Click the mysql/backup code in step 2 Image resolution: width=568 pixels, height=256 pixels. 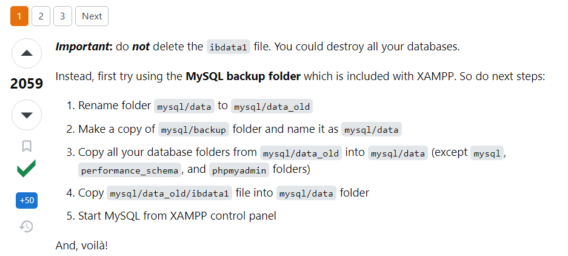(x=193, y=129)
